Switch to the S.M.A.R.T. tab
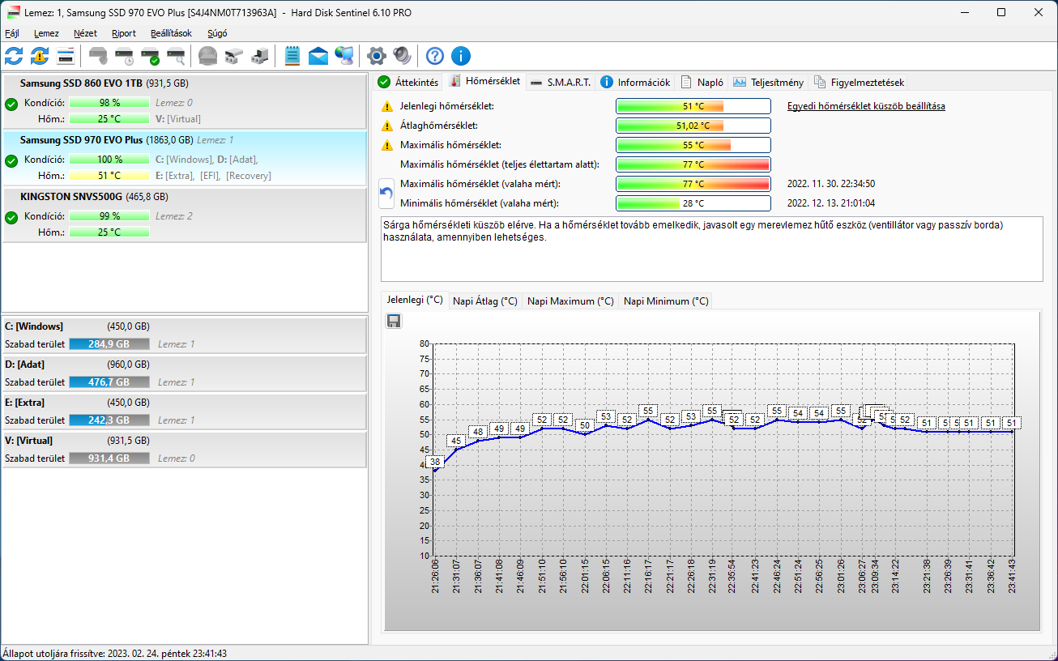Viewport: 1058px width, 661px height. (x=561, y=82)
